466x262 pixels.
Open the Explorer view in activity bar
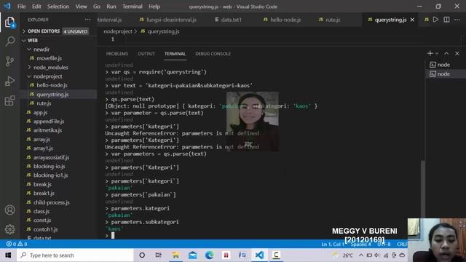coord(9,23)
